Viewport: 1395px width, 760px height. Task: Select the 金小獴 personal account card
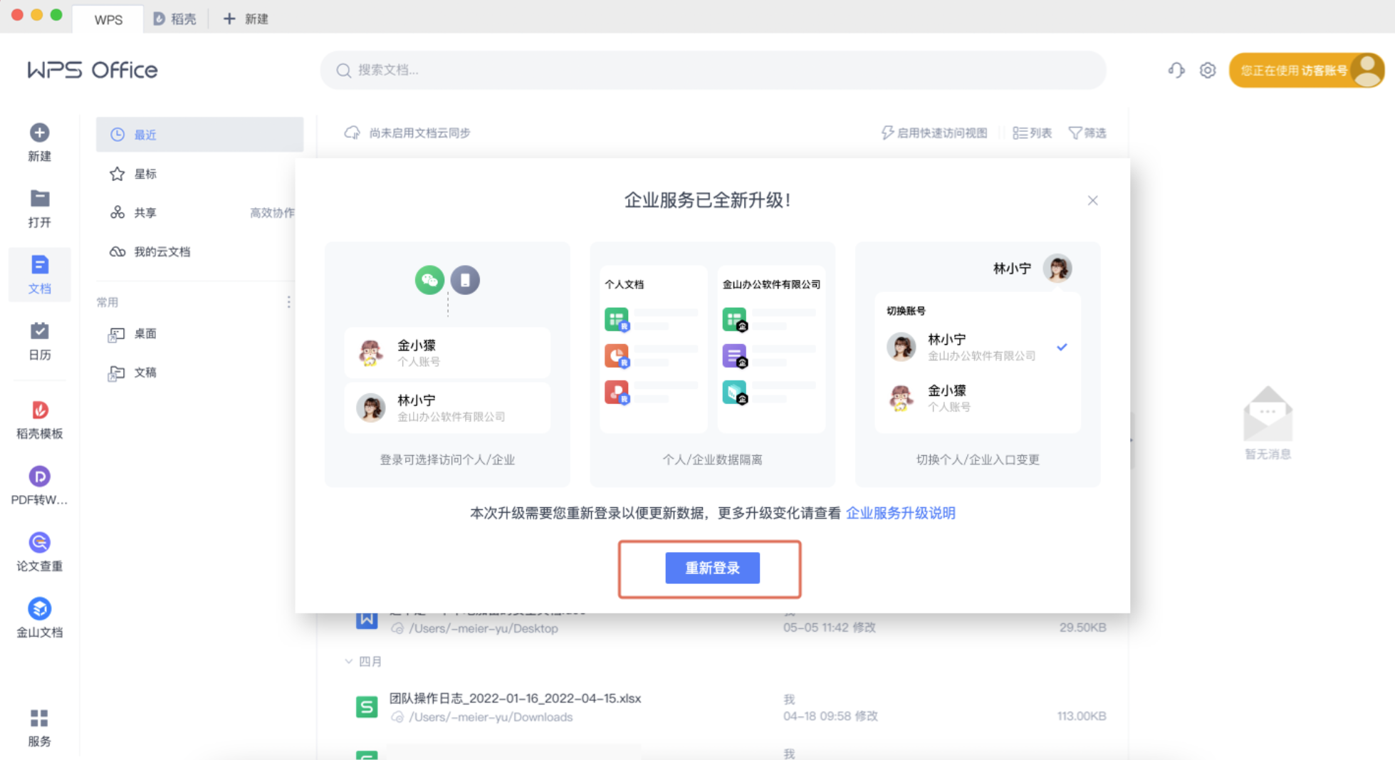tap(447, 353)
